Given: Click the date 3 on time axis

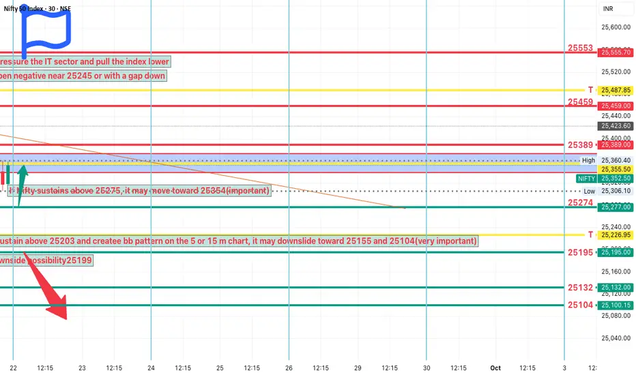Looking at the screenshot, I should tap(564, 367).
